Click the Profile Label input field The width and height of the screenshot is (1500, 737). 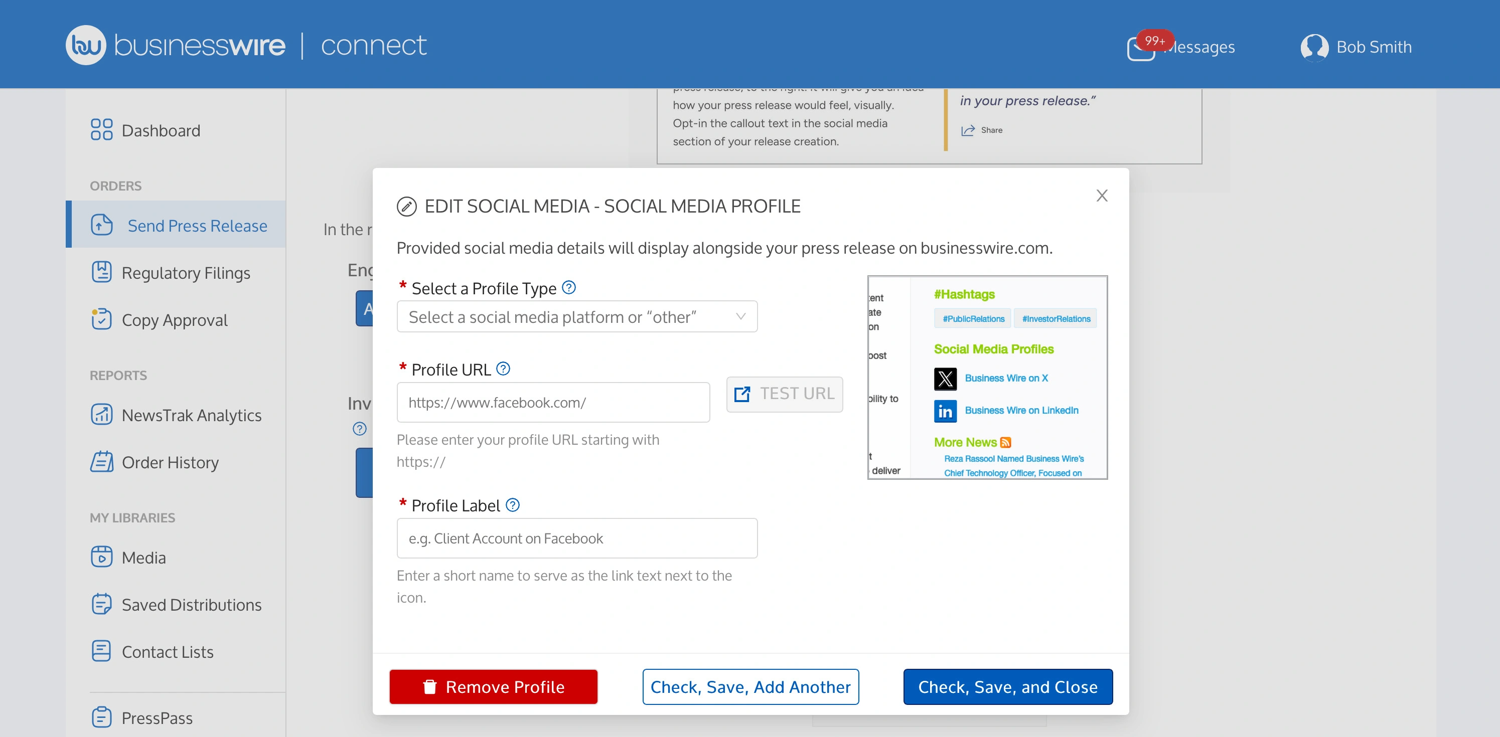(577, 538)
